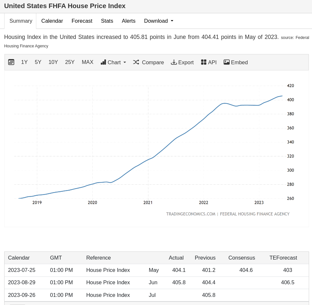The width and height of the screenshot is (312, 305).
Task: Set chart range to 1Y
Action: coord(24,62)
